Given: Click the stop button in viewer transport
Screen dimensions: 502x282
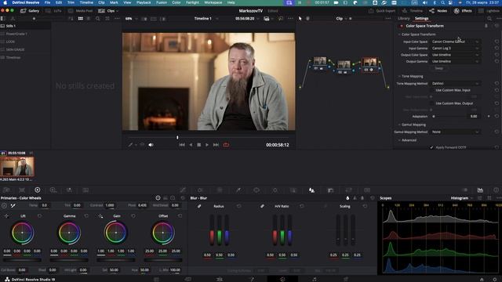Looking at the screenshot, I should (x=198, y=145).
